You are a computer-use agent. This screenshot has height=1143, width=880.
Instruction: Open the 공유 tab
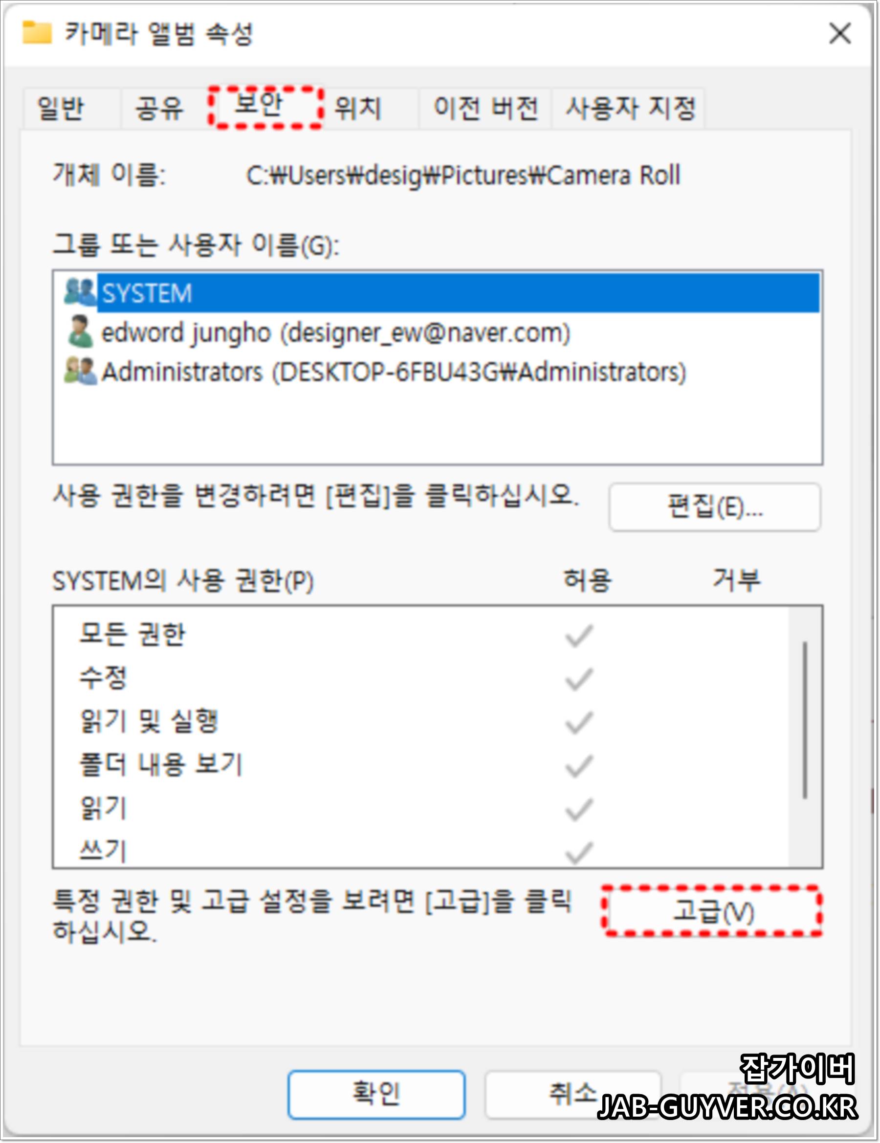point(159,109)
